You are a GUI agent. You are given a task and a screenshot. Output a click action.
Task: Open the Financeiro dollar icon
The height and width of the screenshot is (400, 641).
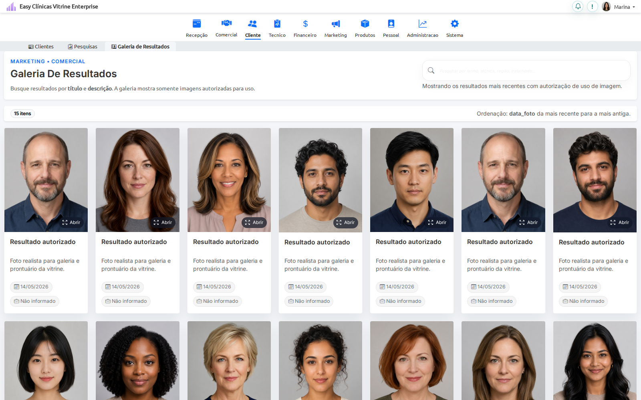(x=305, y=24)
